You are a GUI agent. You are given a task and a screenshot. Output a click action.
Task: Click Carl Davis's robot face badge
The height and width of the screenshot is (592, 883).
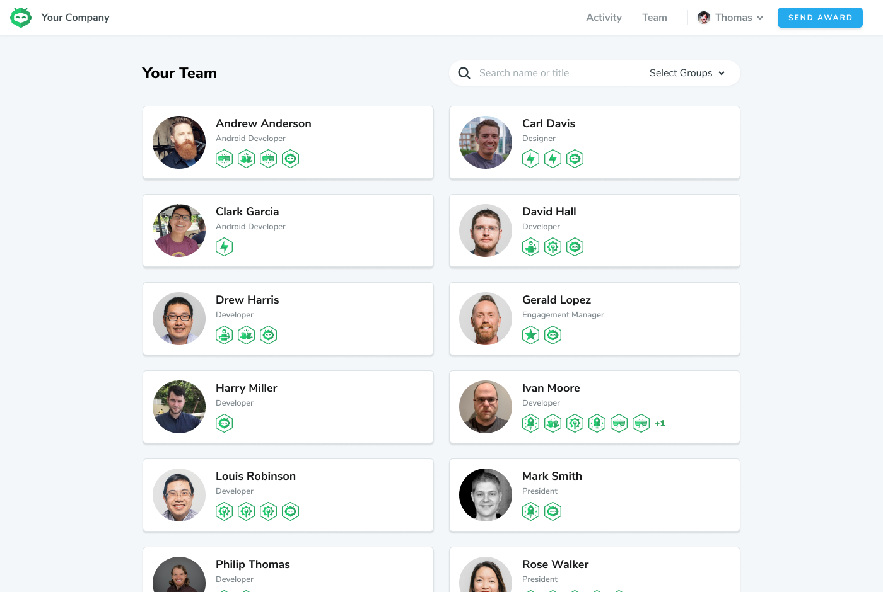coord(575,159)
